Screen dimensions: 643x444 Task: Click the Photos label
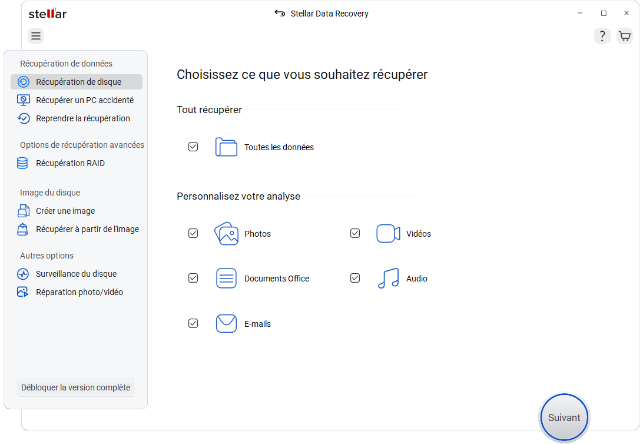coord(257,234)
